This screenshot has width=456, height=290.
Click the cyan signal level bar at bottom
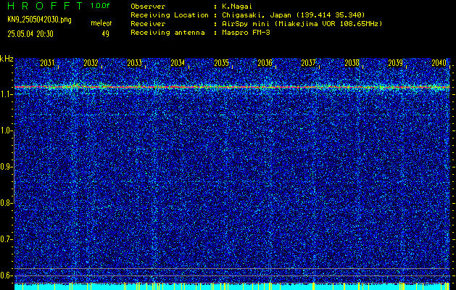coord(232,286)
